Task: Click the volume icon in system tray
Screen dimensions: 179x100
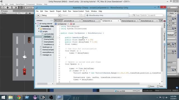Action: click(x=167, y=97)
